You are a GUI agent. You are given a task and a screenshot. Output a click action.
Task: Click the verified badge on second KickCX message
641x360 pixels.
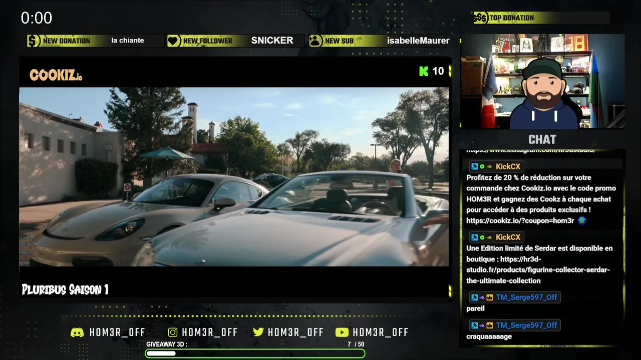point(482,237)
